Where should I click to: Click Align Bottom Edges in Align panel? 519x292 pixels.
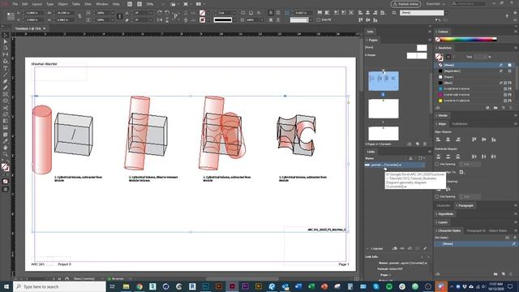pos(494,140)
